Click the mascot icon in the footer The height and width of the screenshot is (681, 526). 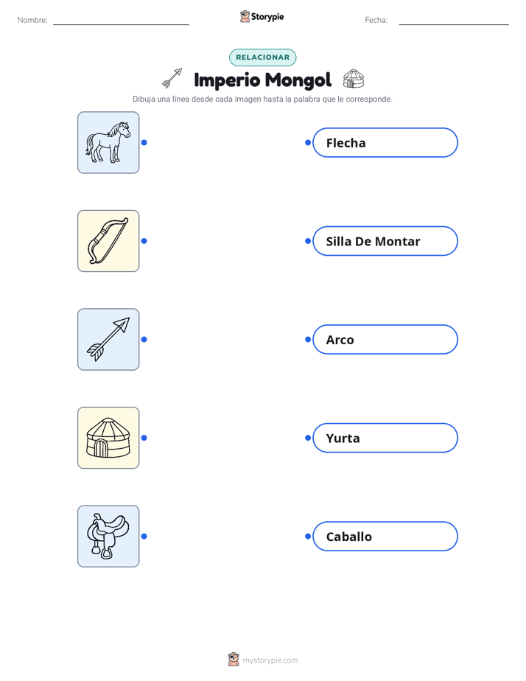click(x=234, y=660)
